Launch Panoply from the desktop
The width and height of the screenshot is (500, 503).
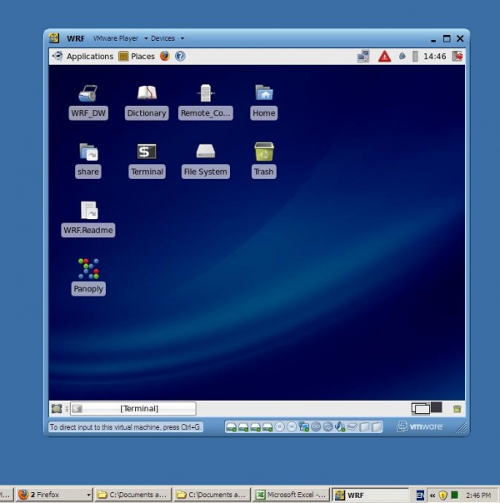[x=88, y=269]
